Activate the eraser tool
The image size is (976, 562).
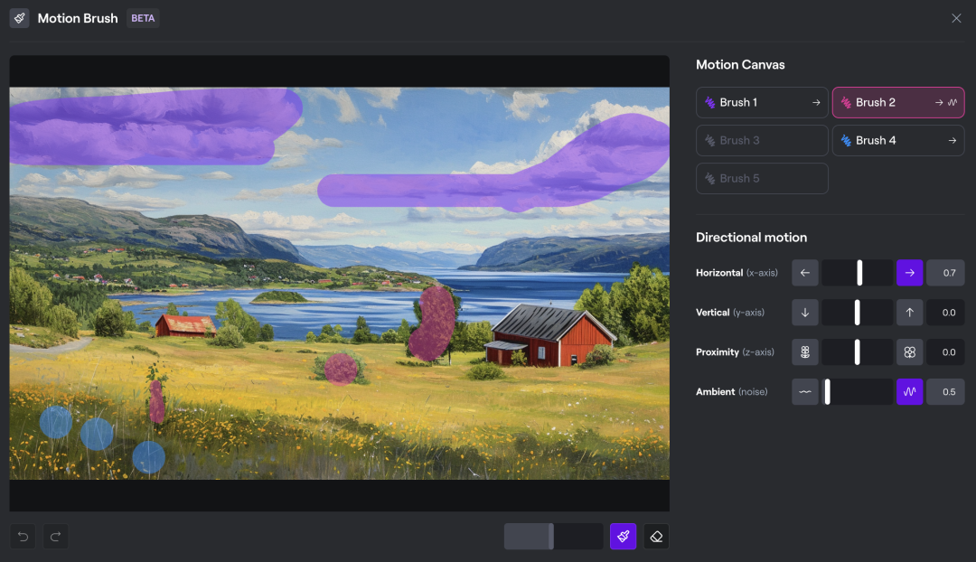click(656, 537)
